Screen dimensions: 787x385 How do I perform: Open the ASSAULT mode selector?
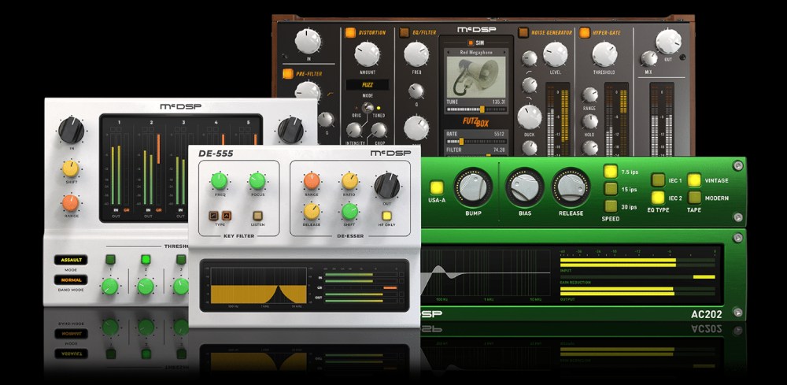[x=71, y=260]
